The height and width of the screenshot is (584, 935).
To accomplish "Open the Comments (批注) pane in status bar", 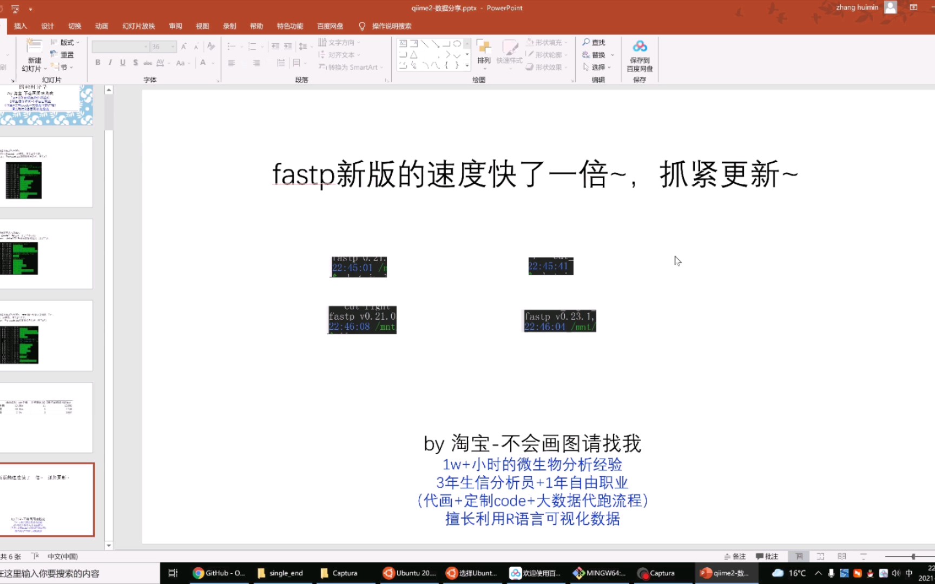I will point(767,556).
